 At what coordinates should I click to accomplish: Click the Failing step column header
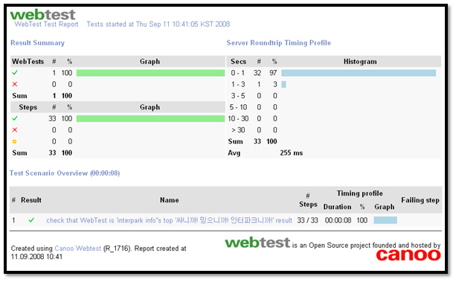pos(420,200)
